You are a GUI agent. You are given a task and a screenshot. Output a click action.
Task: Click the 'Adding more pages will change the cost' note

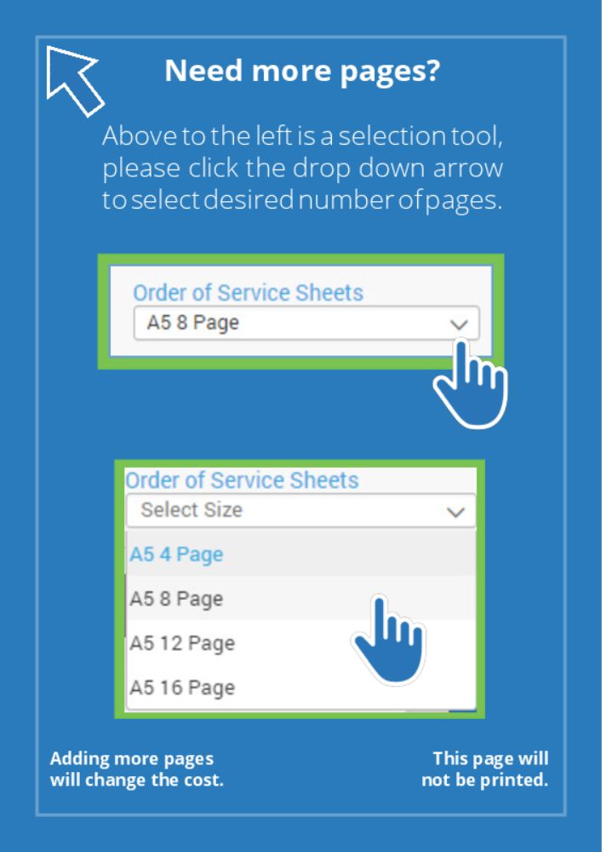[136, 769]
